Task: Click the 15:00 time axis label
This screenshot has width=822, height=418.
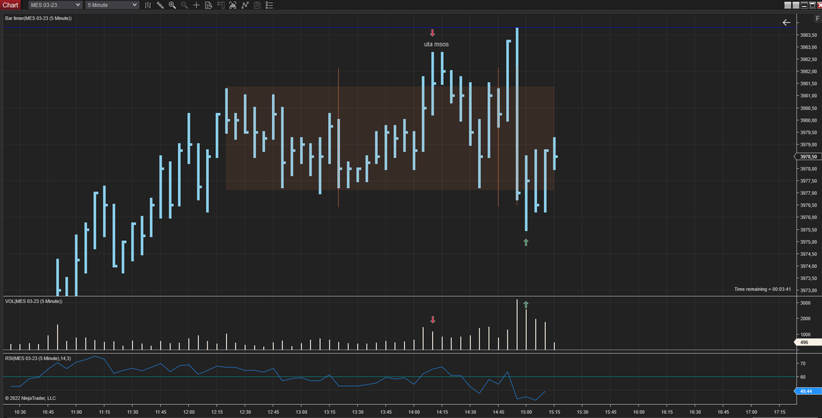Action: coord(526,413)
